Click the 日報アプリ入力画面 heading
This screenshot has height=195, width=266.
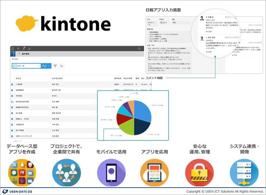(163, 10)
